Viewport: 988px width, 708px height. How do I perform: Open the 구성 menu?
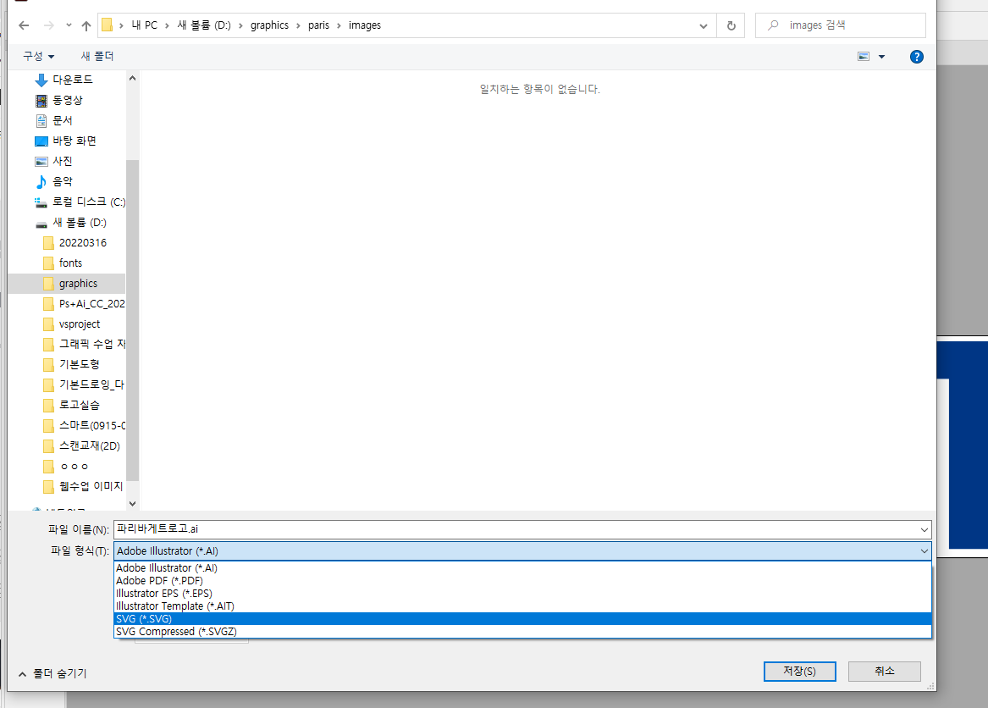pos(38,56)
